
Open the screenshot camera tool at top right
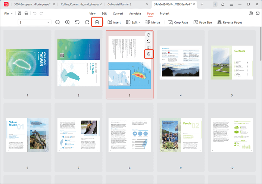click(251, 13)
